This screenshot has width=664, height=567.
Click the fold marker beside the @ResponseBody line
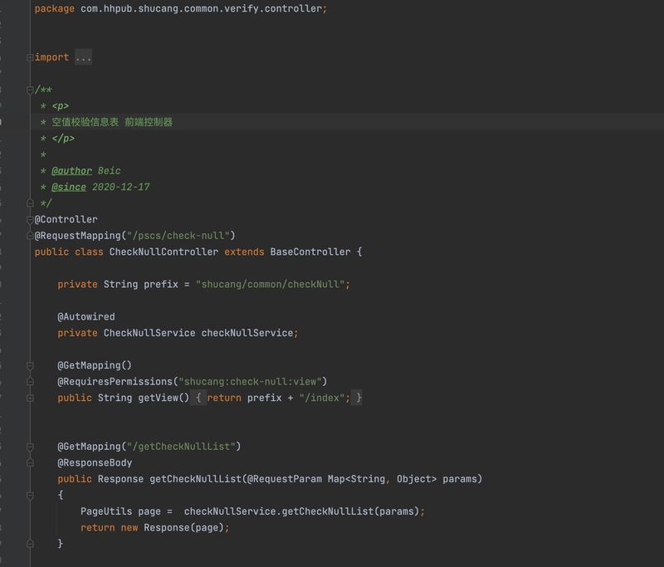coord(30,463)
